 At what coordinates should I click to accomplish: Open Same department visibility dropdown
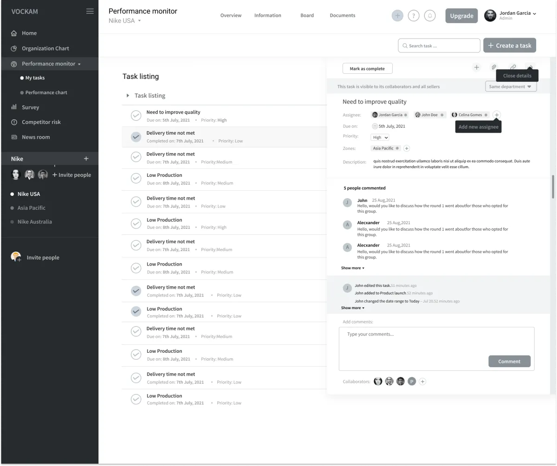click(511, 86)
